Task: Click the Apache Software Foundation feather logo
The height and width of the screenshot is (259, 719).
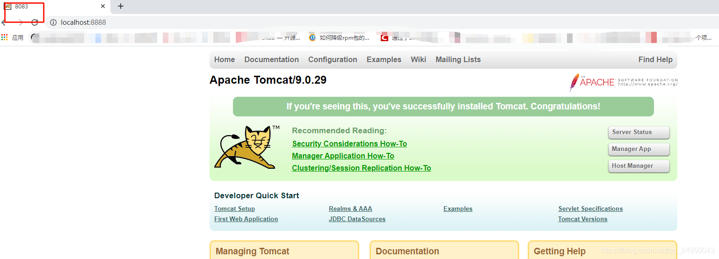Action: 623,82
